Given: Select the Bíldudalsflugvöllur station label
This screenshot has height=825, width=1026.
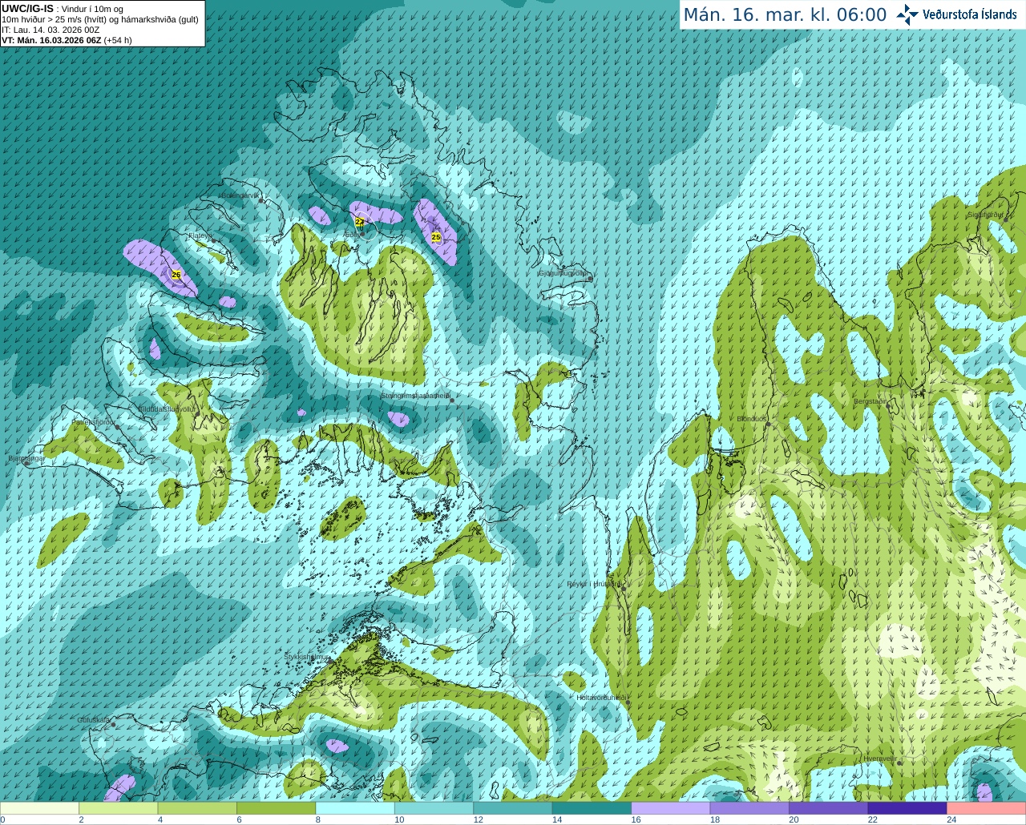Looking at the screenshot, I should pyautogui.click(x=167, y=408).
